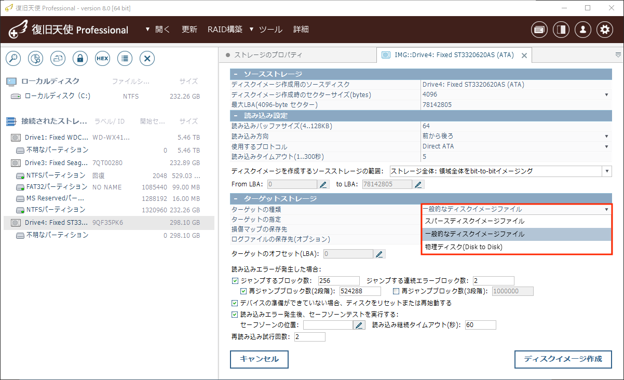The height and width of the screenshot is (380, 624).
Task: Click edit pencil next to target offset field
Action: tap(379, 254)
